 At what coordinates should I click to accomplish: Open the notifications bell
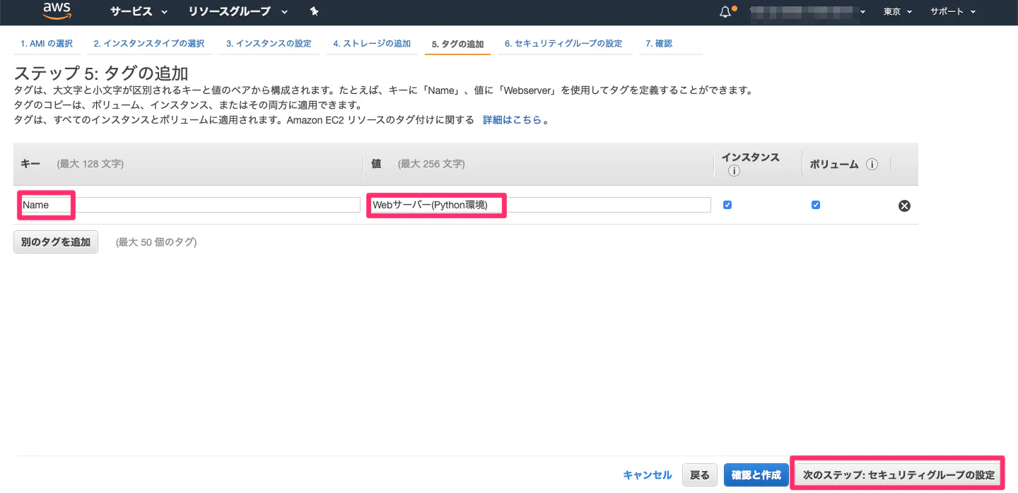[724, 11]
